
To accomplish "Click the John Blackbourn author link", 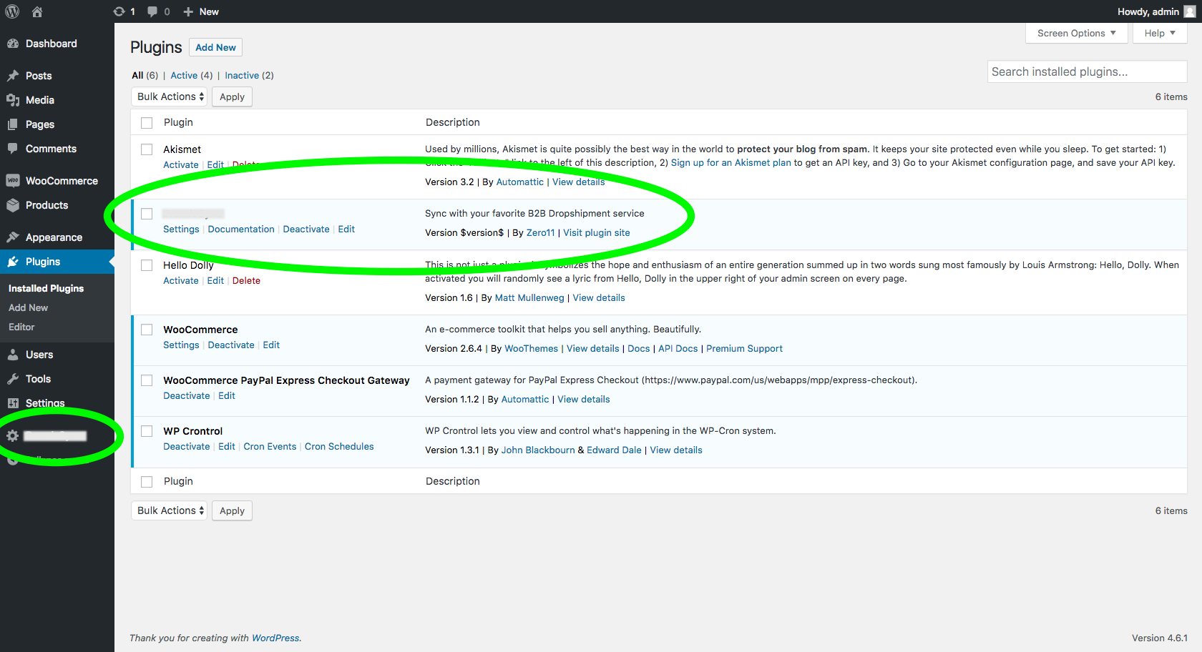I will point(538,450).
